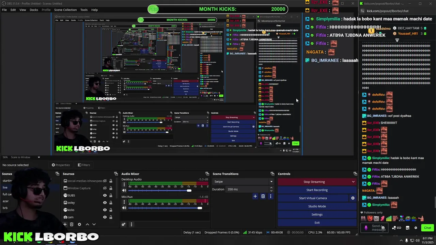This screenshot has width=436, height=245.
Task: Open transition properties three-dot menu
Action: click(270, 196)
